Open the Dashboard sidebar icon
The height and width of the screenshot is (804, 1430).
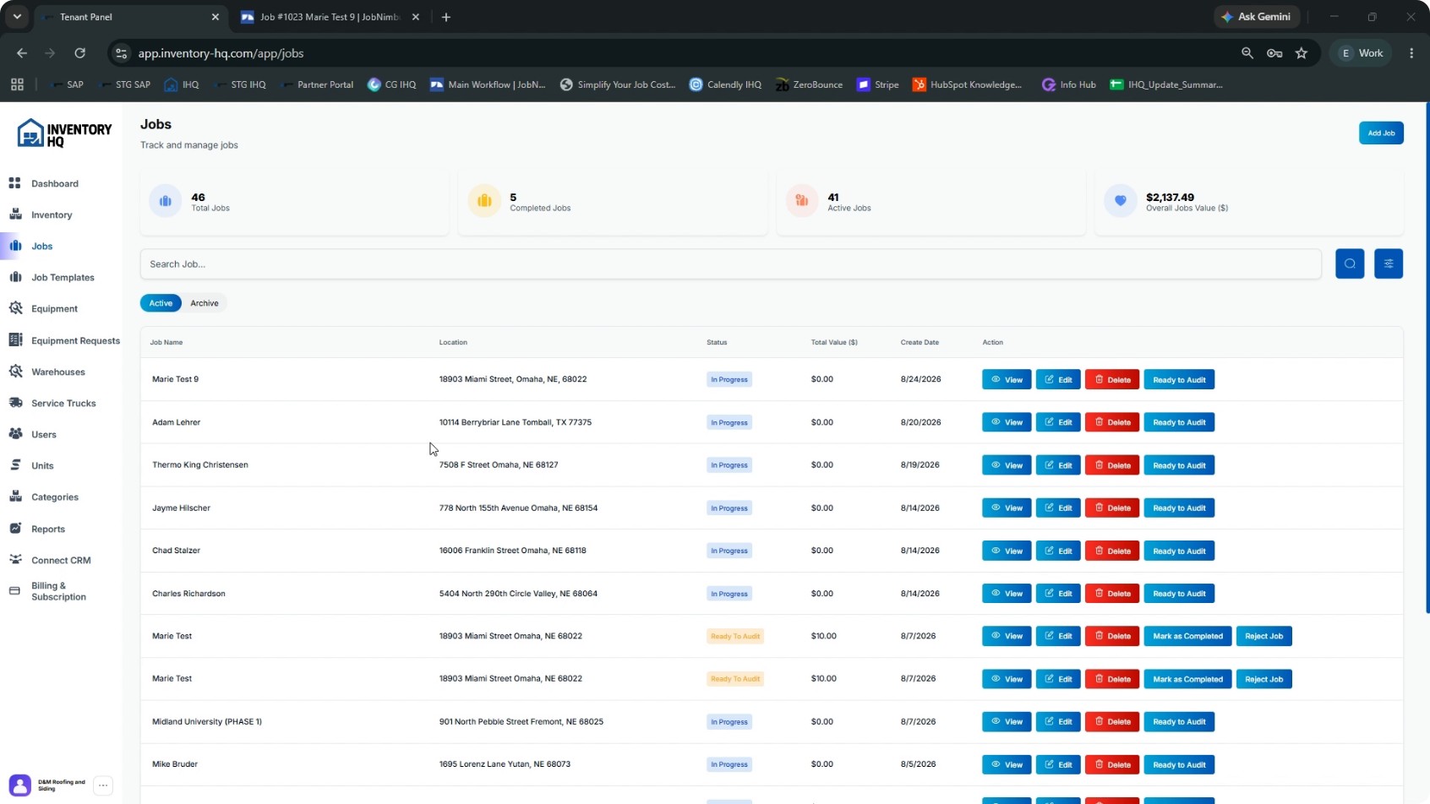point(14,183)
